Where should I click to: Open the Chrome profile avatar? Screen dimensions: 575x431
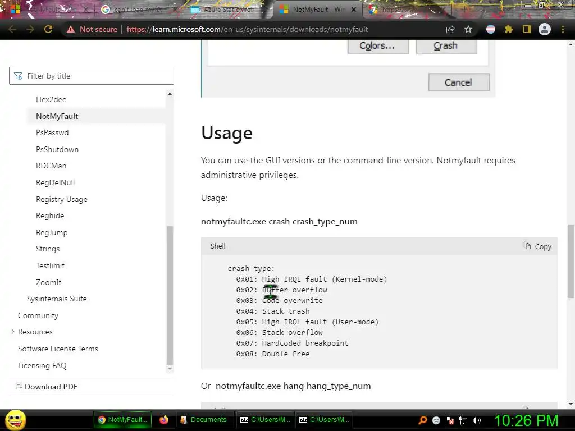coord(545,29)
